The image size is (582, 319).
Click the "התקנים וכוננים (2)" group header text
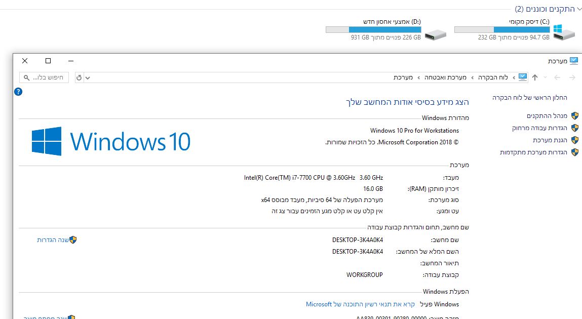coord(545,9)
